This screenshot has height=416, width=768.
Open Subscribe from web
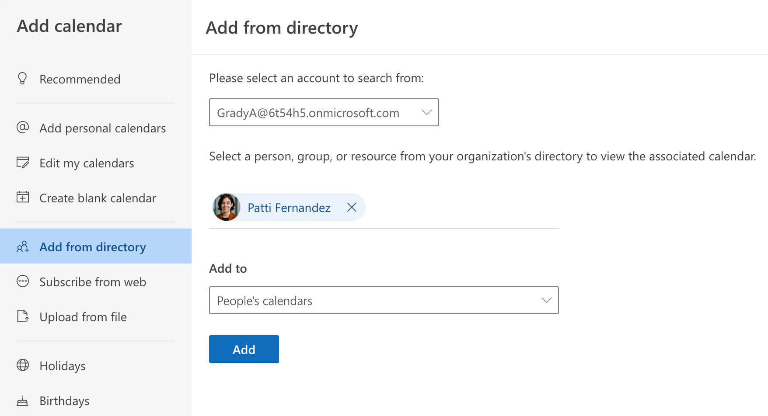click(93, 282)
